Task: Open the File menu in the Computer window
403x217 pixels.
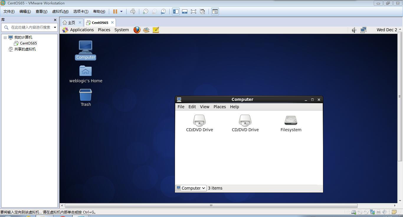Action: (181, 107)
